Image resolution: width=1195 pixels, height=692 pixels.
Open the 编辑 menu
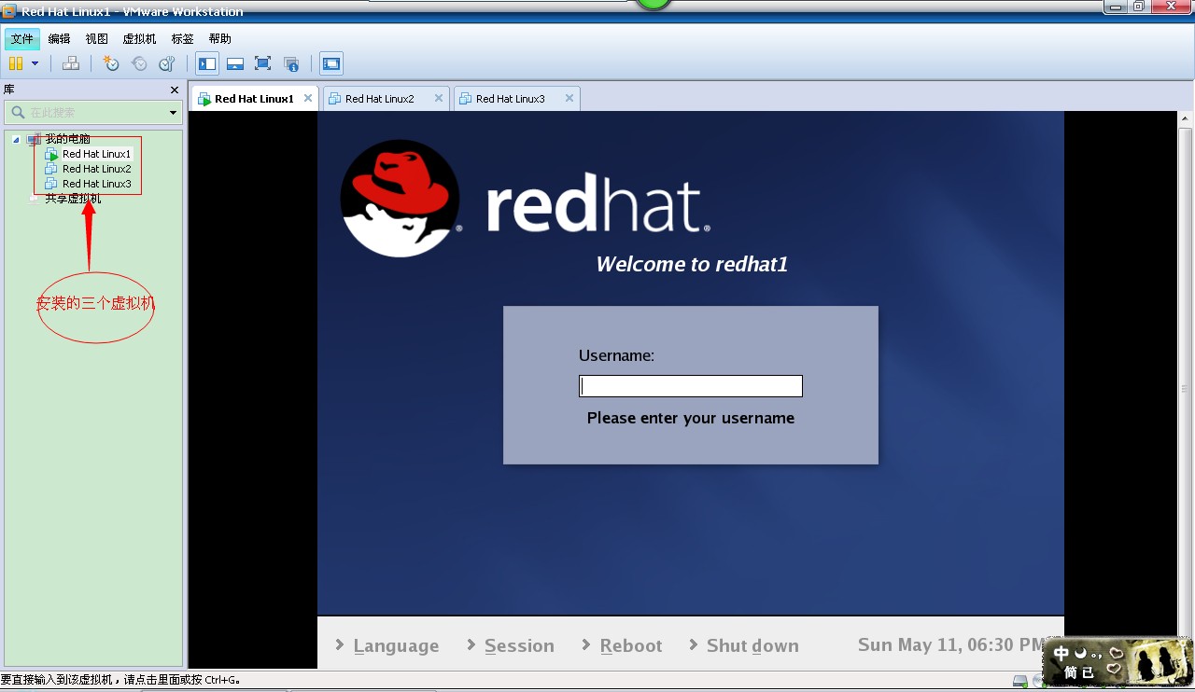59,38
